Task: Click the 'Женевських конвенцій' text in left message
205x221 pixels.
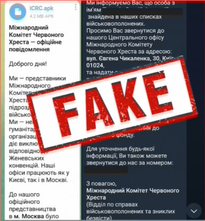Action: point(32,162)
